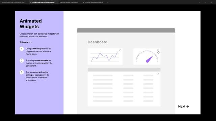Click step number 1 circle
The image size is (216, 121).
[x=22, y=49]
